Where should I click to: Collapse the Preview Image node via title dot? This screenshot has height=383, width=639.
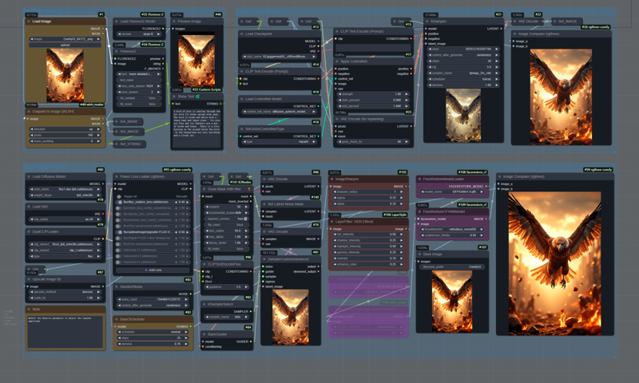pos(174,22)
